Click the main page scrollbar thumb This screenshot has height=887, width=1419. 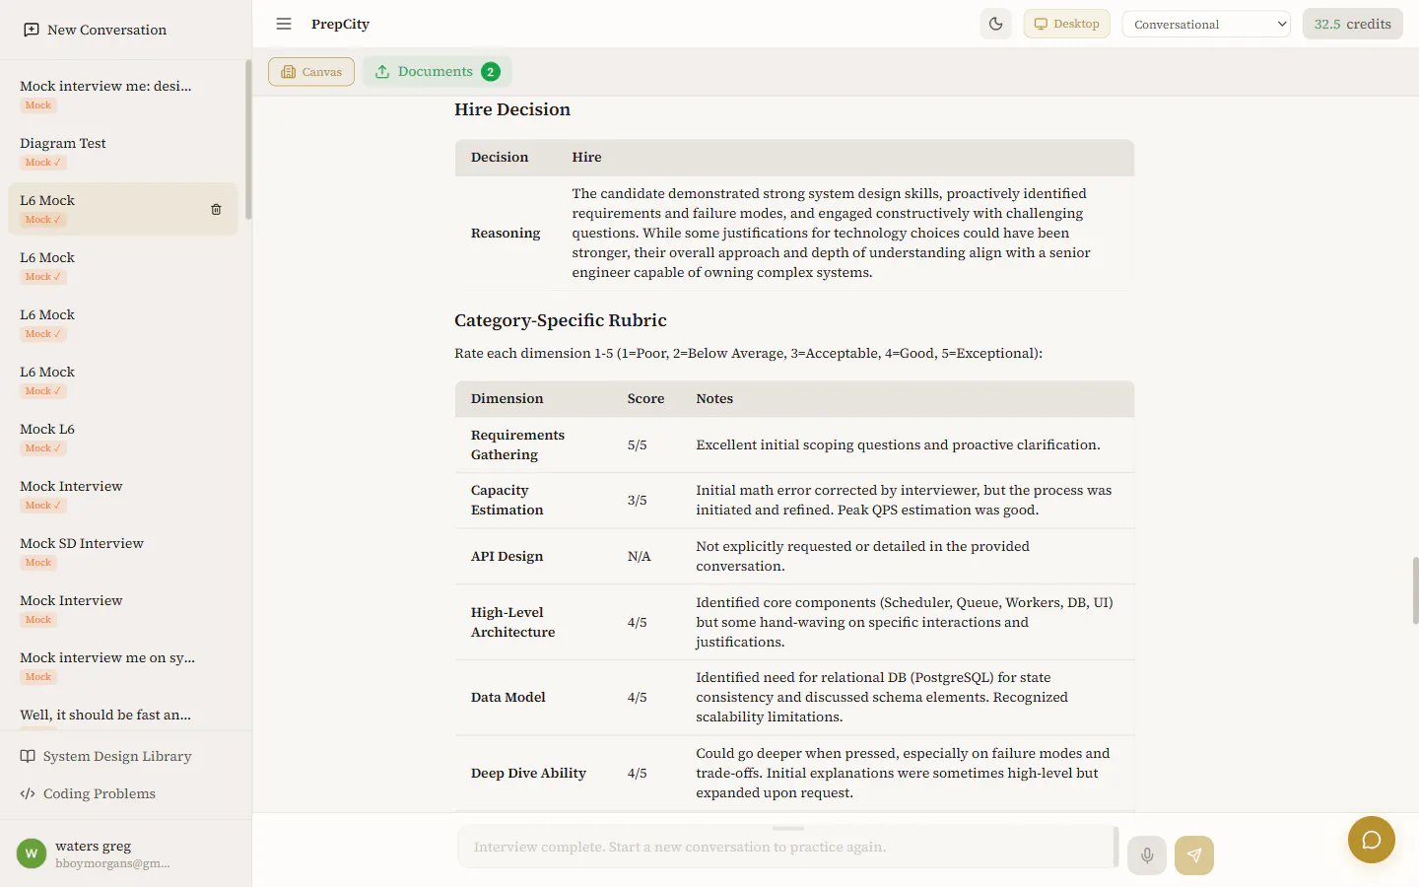[1415, 590]
